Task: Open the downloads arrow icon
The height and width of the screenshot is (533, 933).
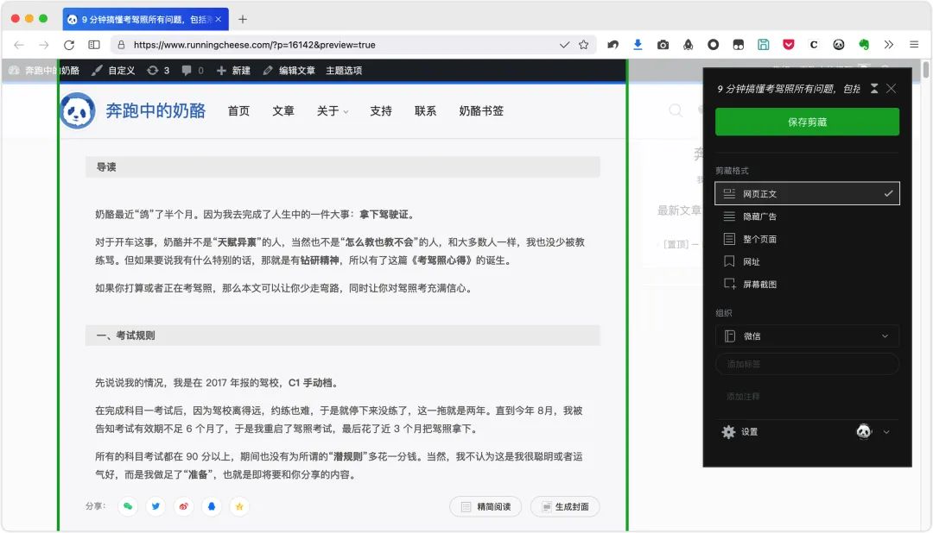Action: pyautogui.click(x=638, y=45)
